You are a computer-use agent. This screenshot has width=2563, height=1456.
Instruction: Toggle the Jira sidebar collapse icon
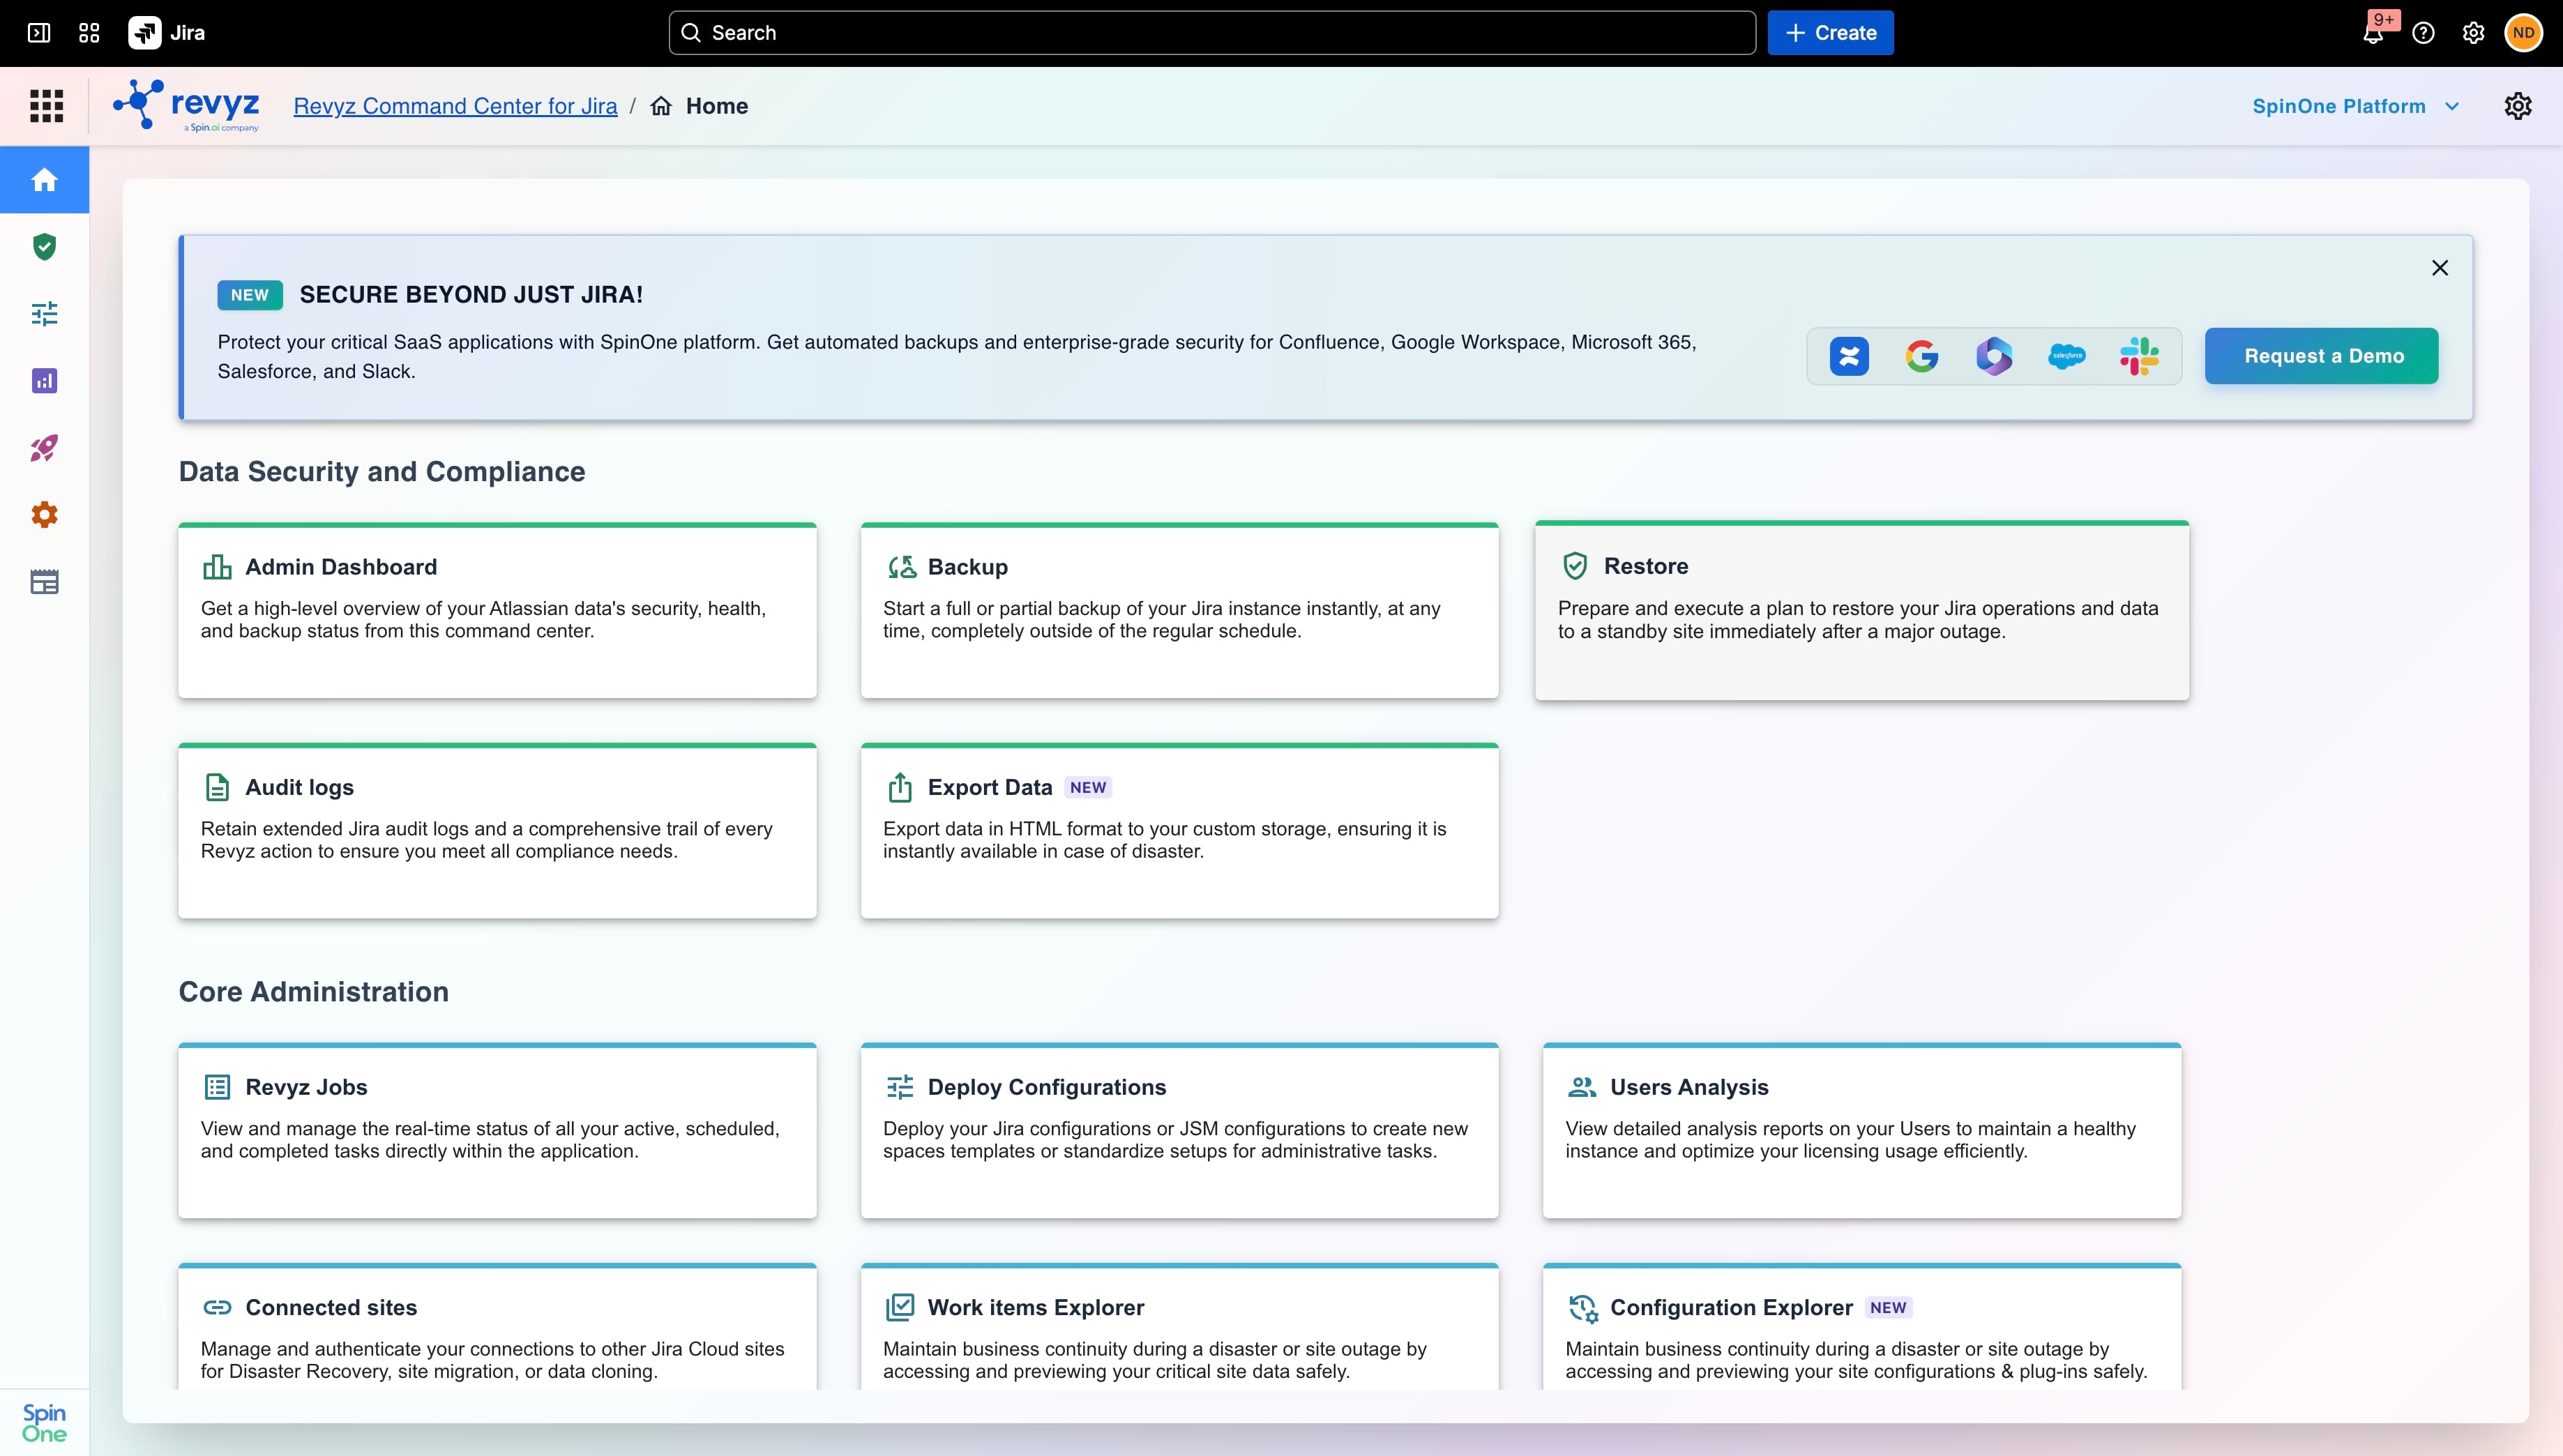click(x=39, y=33)
